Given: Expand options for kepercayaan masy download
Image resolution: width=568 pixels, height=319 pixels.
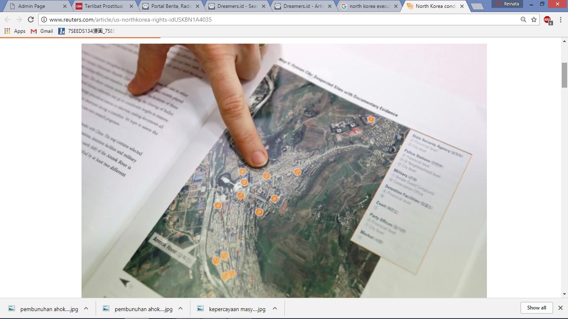Looking at the screenshot, I should coord(275,309).
